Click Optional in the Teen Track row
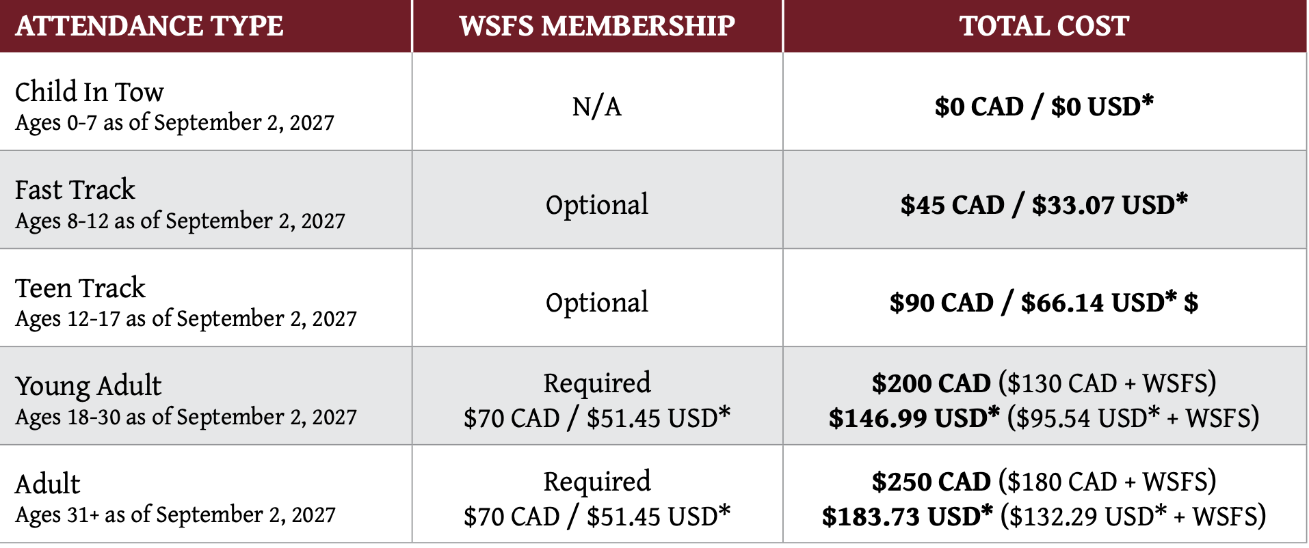The height and width of the screenshot is (548, 1309). (597, 303)
